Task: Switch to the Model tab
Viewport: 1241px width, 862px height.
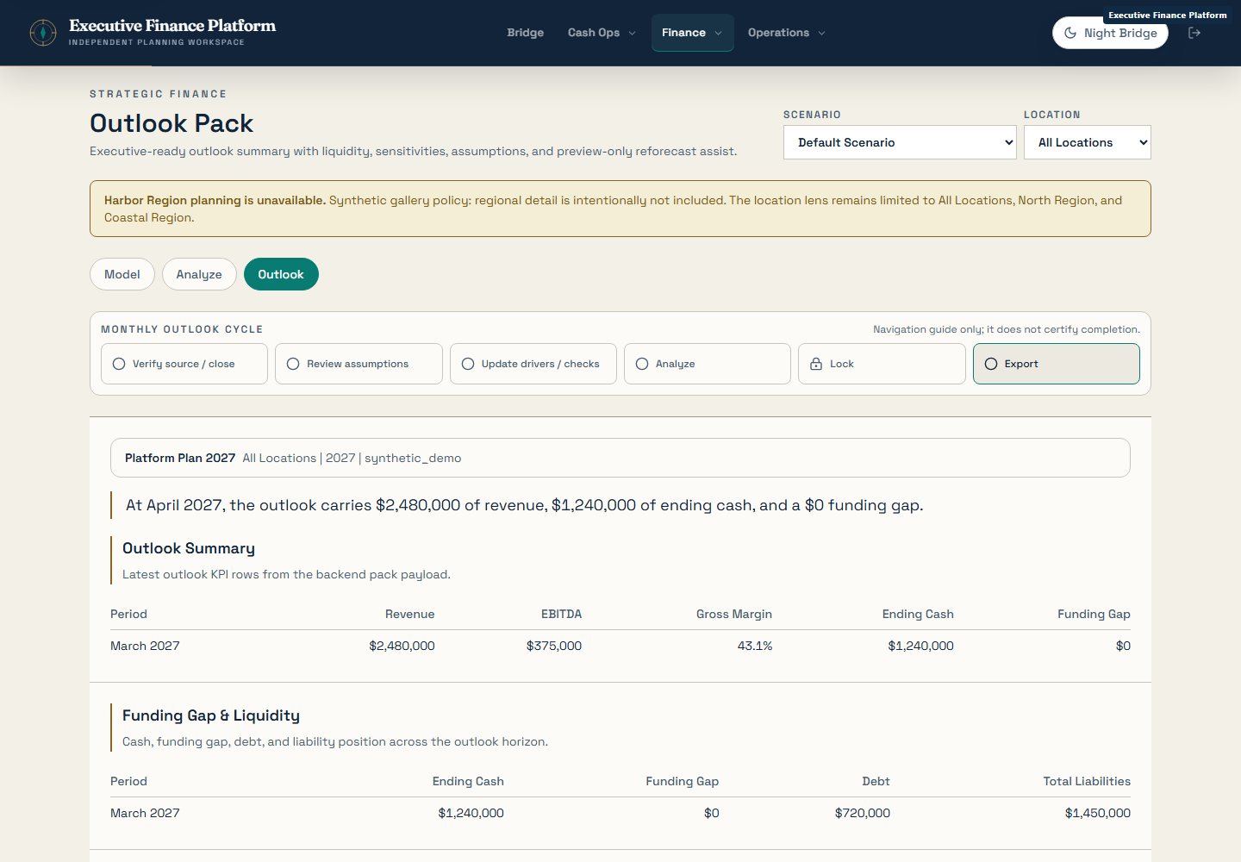Action: [122, 274]
